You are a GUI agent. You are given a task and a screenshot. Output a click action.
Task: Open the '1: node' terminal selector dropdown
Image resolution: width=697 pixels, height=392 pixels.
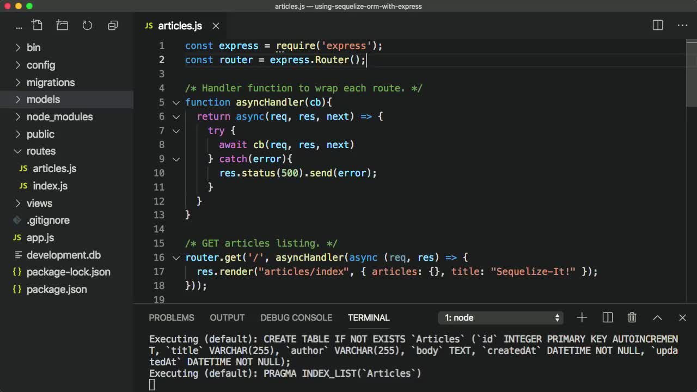(x=500, y=317)
